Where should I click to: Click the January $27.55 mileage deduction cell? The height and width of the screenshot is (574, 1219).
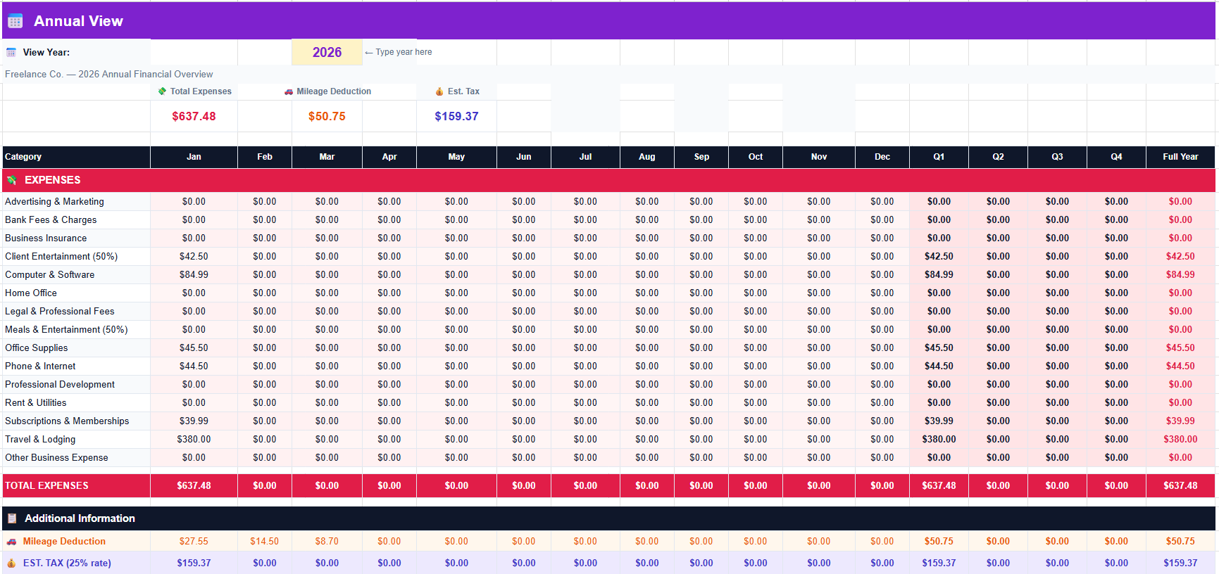(194, 542)
